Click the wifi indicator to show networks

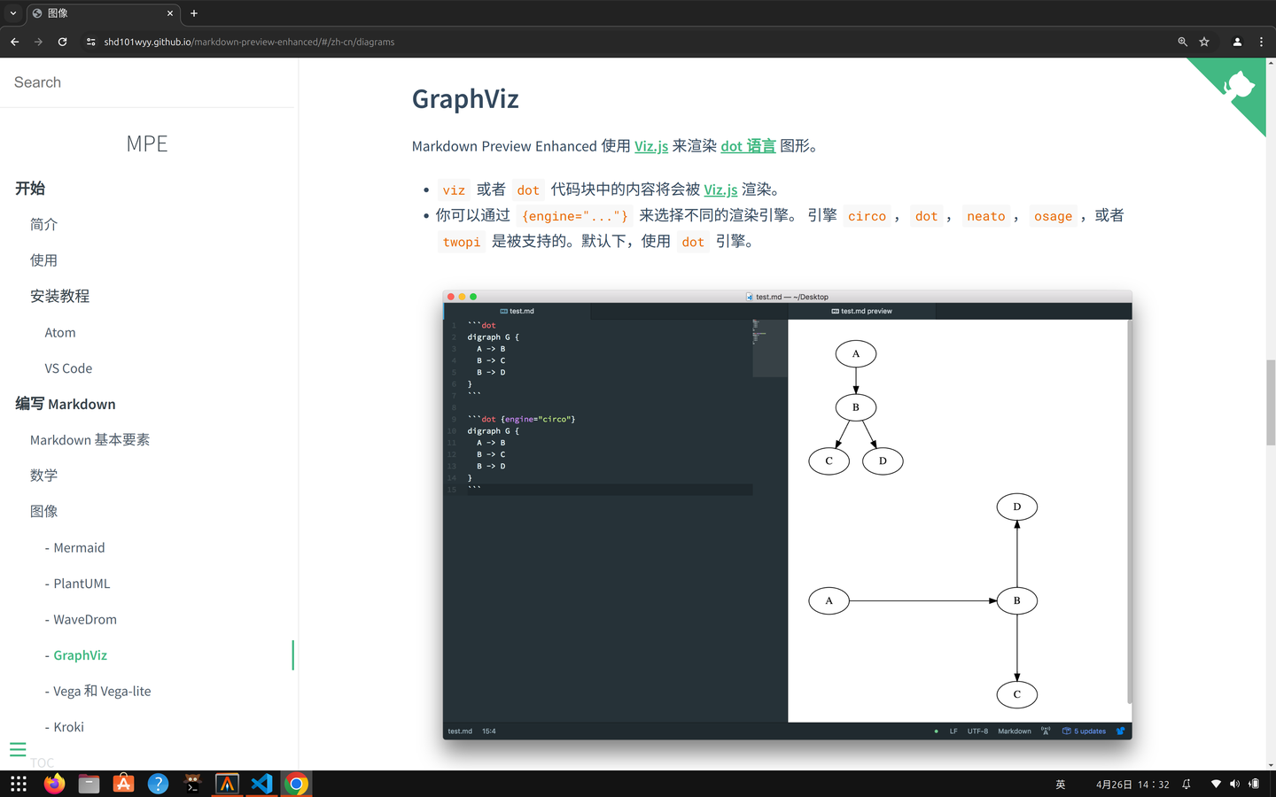[1217, 784]
